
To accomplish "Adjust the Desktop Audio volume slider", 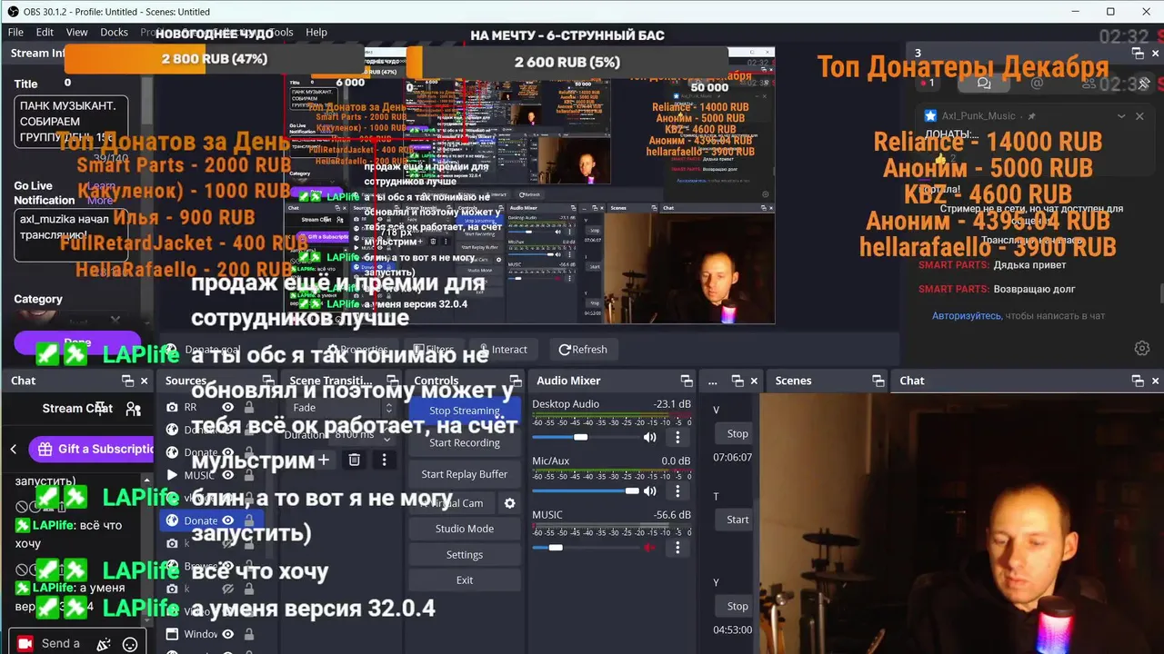I will pos(585,437).
